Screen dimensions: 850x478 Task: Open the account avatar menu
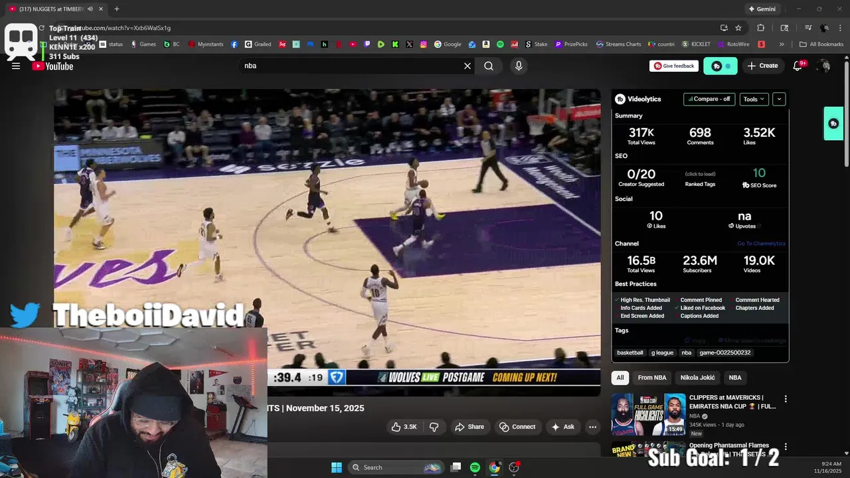[x=824, y=66]
